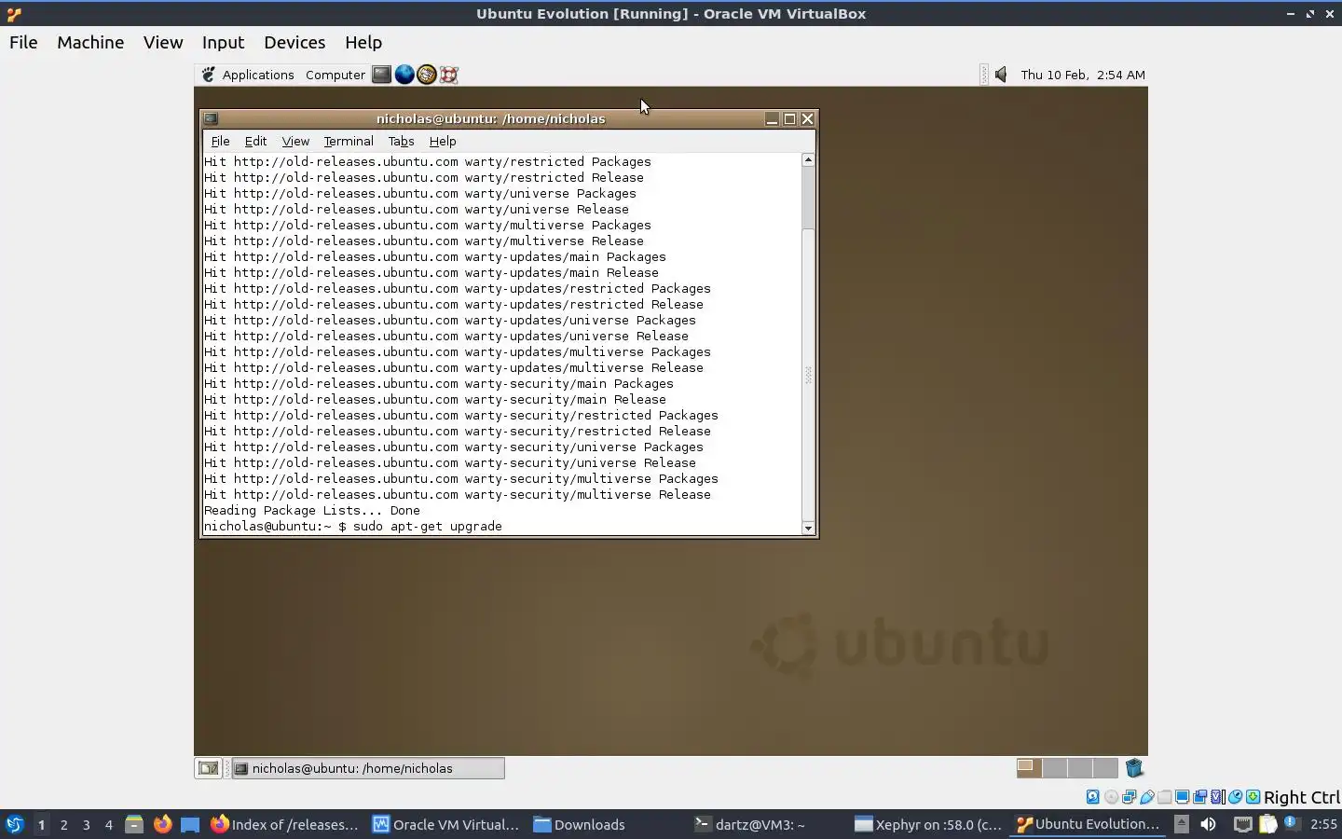Switch to Xephyr on :58.0 task
This screenshot has height=839, width=1342.
tap(929, 824)
